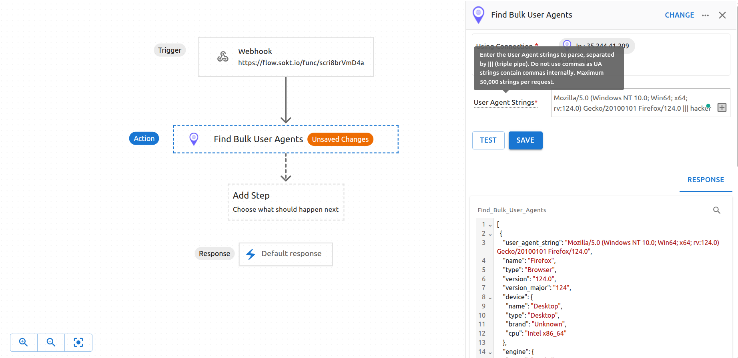
Task: Select the Webhook trigger card
Action: [x=286, y=57]
